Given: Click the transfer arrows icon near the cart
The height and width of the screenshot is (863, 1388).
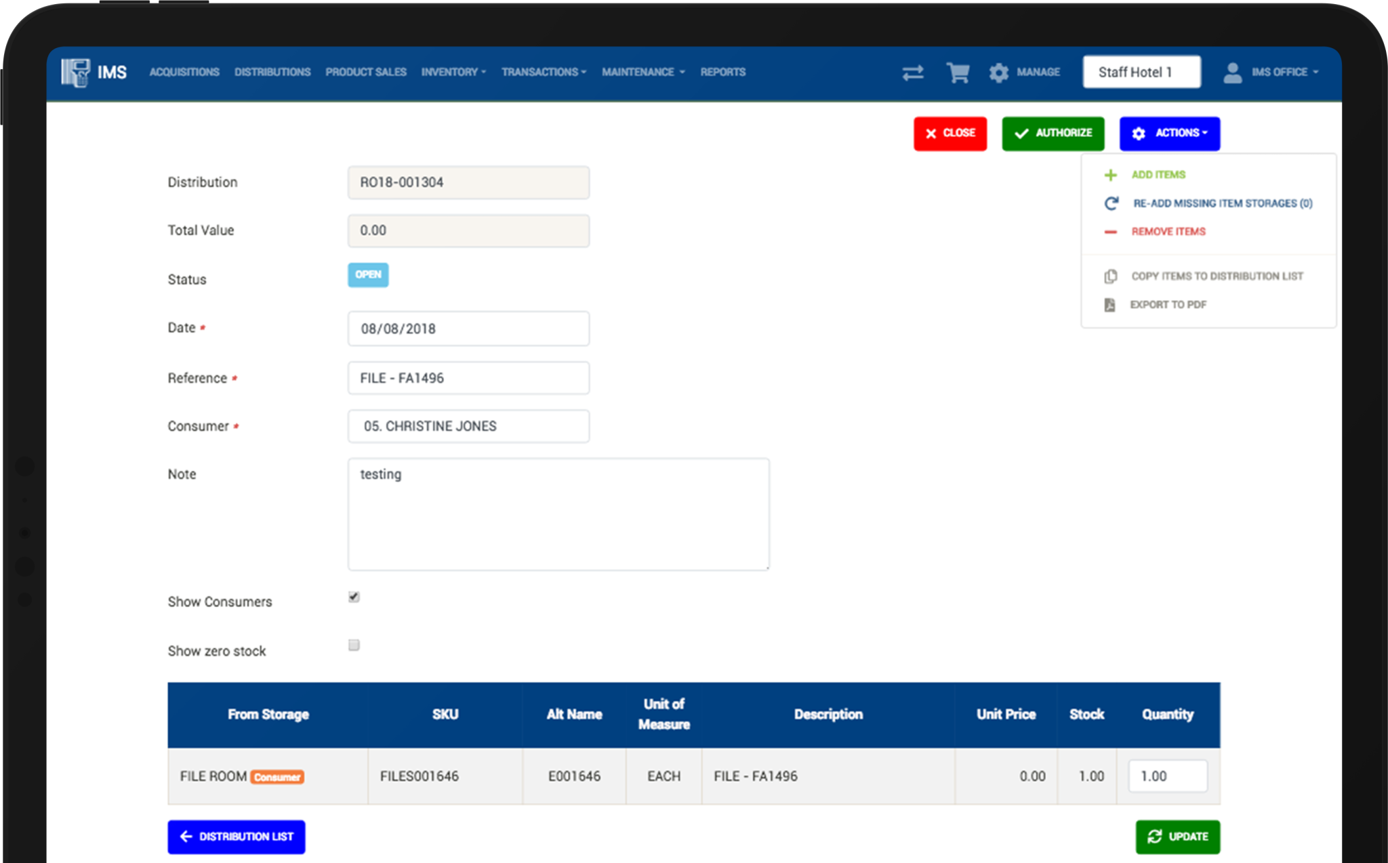Looking at the screenshot, I should 912,72.
